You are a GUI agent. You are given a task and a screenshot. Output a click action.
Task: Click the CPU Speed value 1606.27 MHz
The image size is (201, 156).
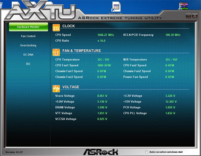[106, 35]
